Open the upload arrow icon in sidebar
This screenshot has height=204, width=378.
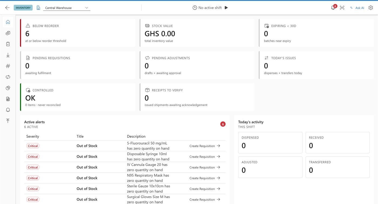pos(8,121)
